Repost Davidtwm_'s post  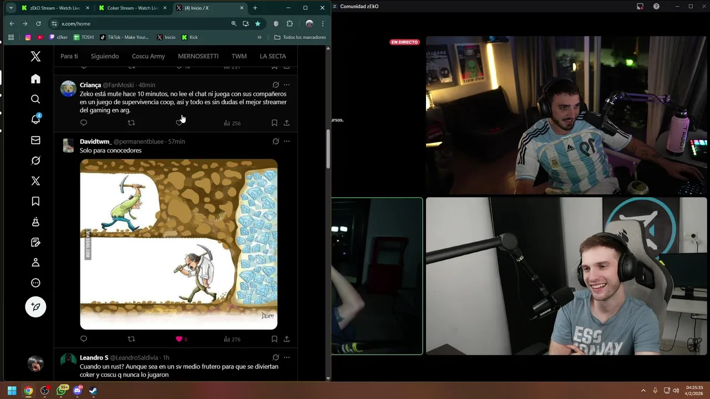point(131,339)
